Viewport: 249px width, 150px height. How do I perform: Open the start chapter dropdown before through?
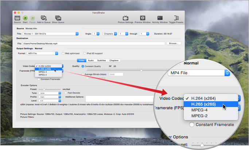coord(123,34)
